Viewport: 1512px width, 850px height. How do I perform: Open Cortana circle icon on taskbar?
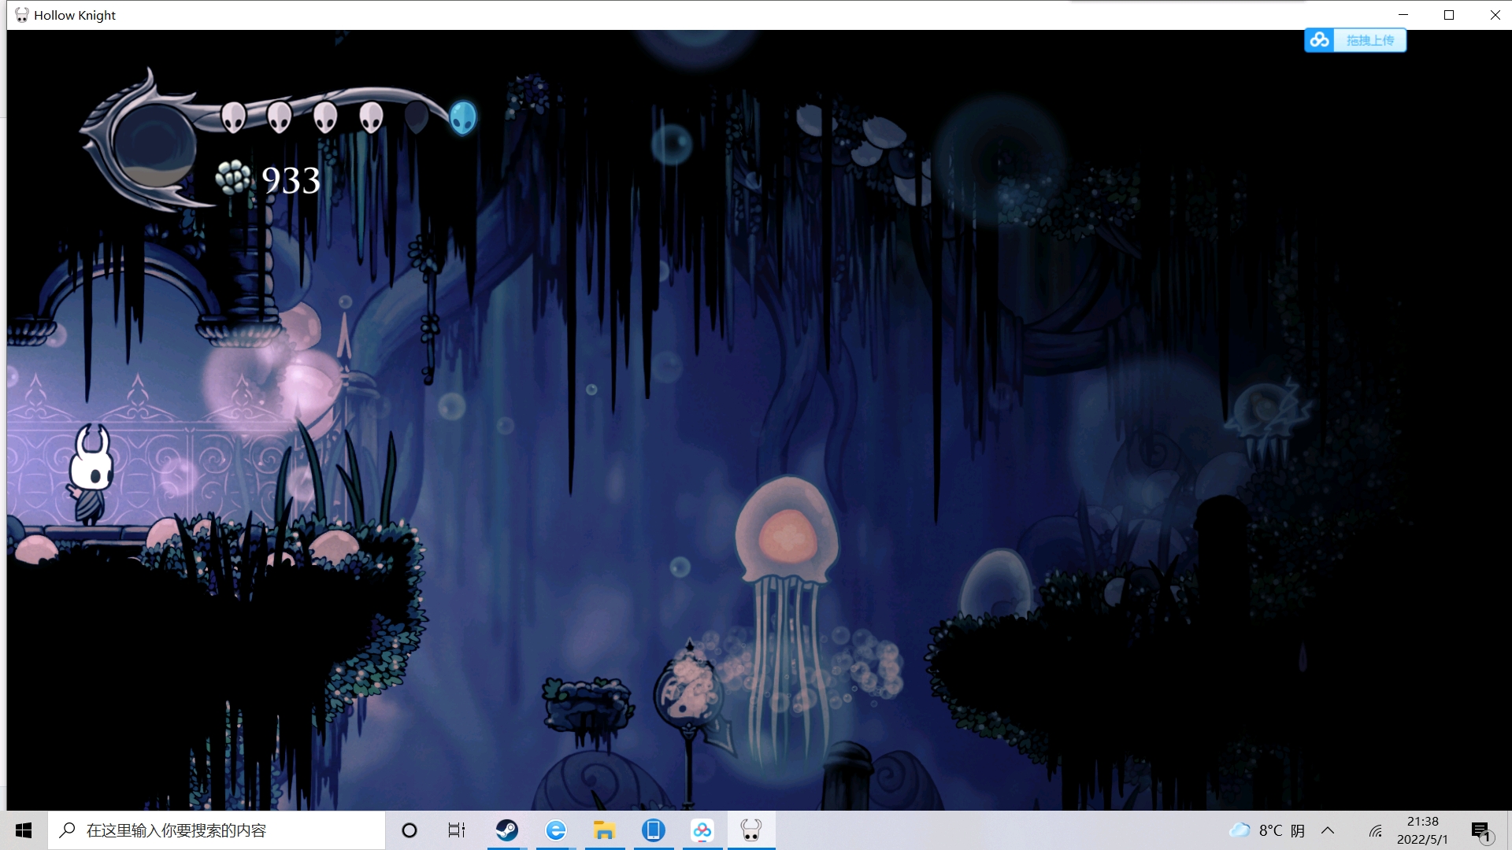coord(409,830)
